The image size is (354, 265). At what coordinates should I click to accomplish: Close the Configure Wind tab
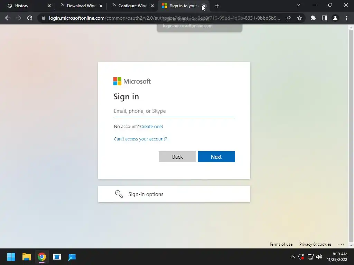[x=152, y=6]
